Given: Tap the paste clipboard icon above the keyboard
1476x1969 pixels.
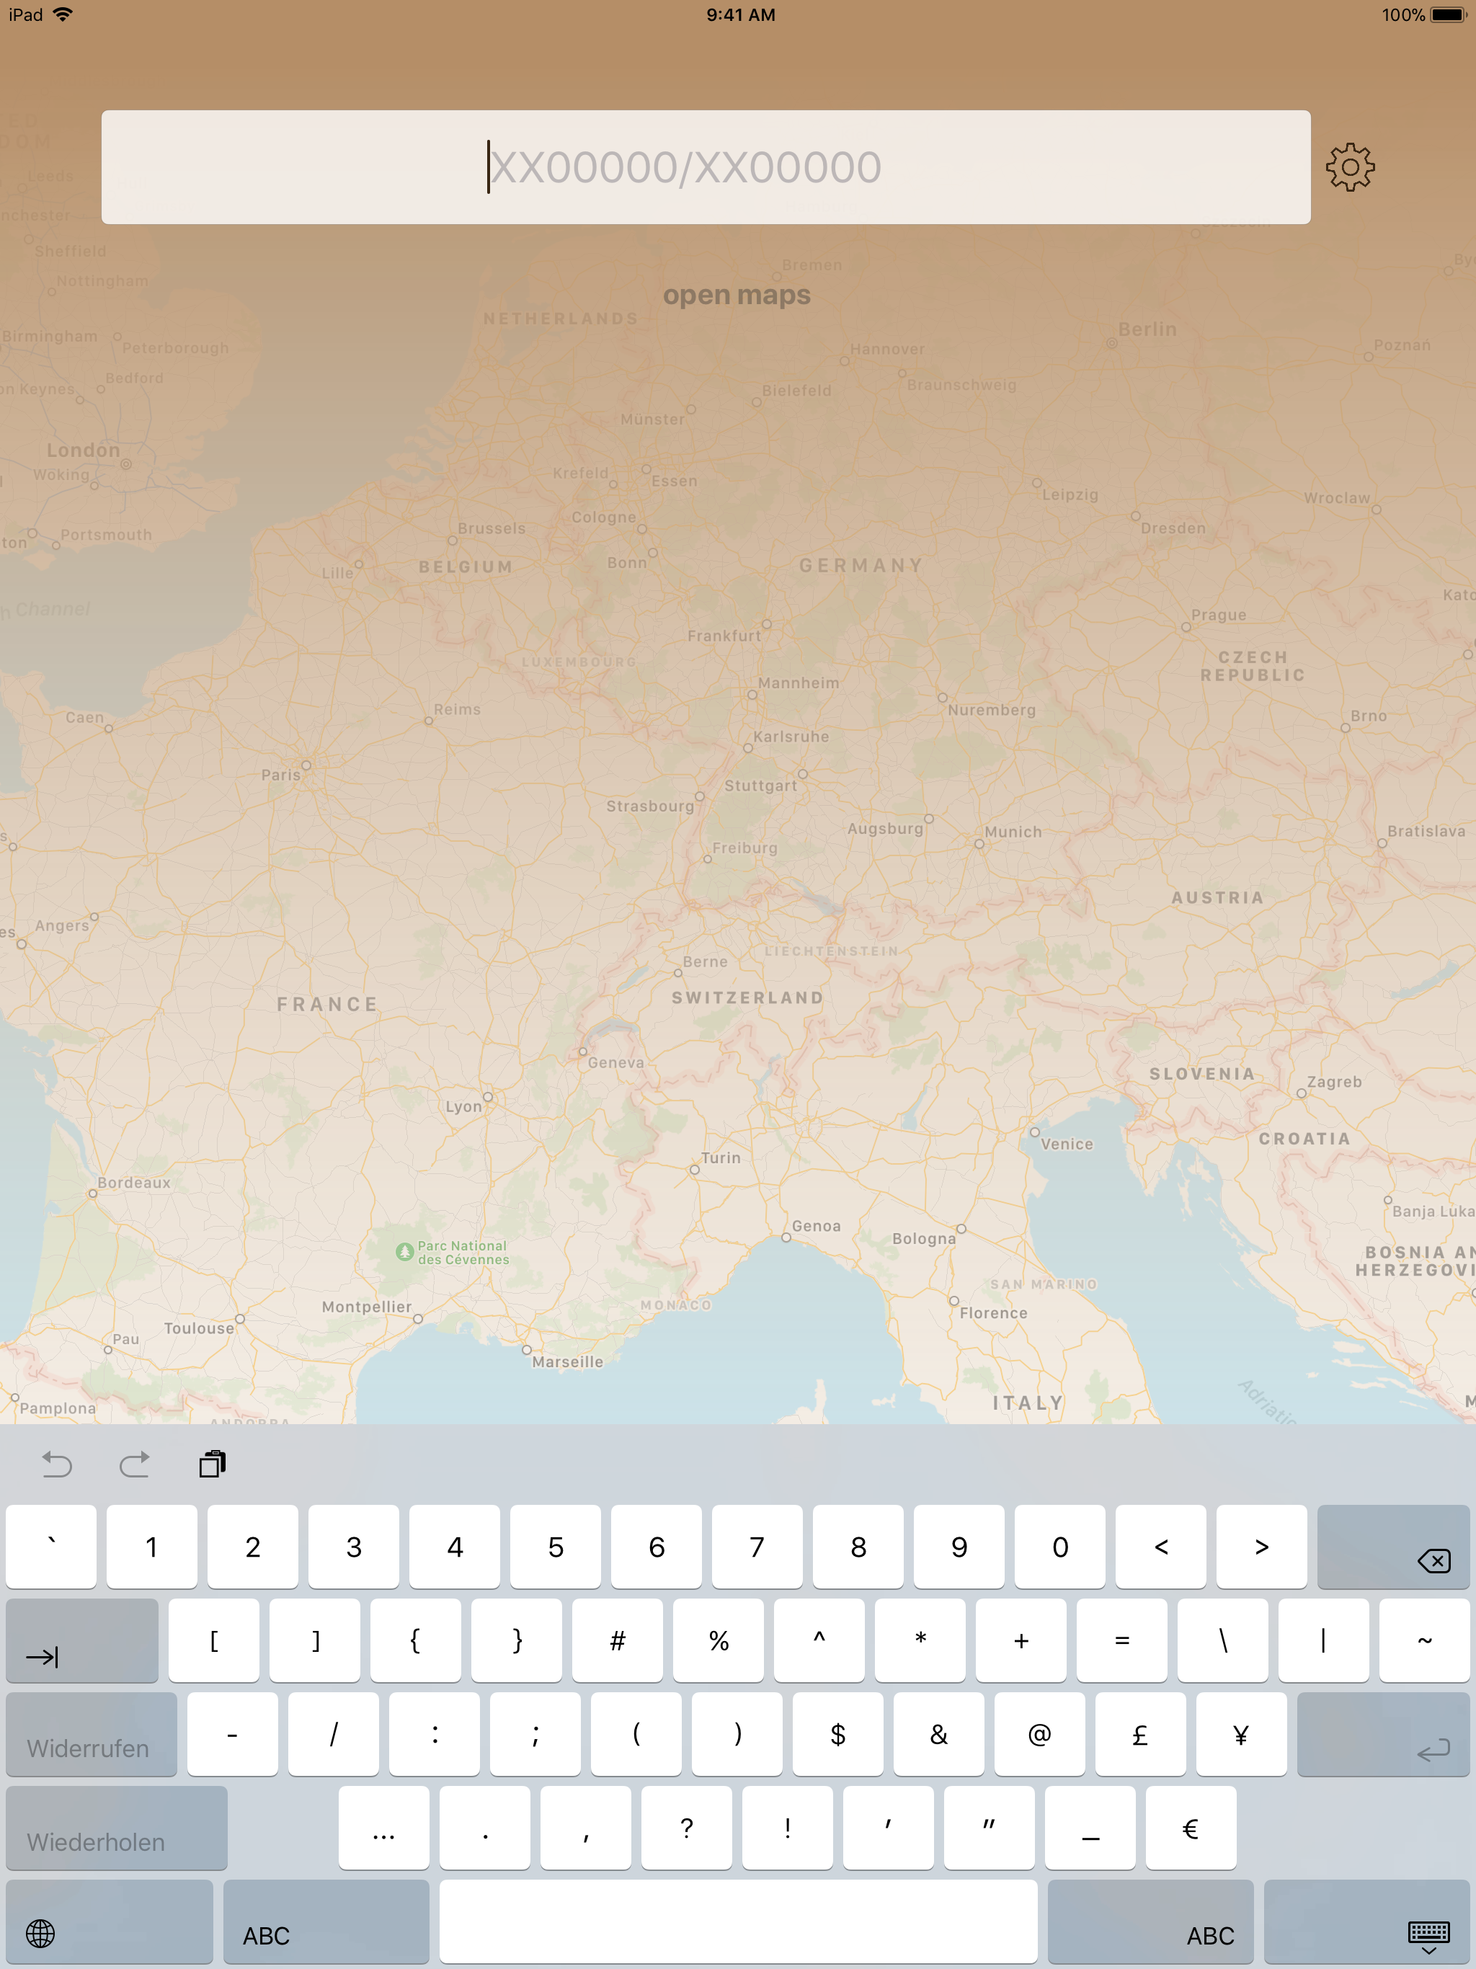Looking at the screenshot, I should pyautogui.click(x=212, y=1463).
